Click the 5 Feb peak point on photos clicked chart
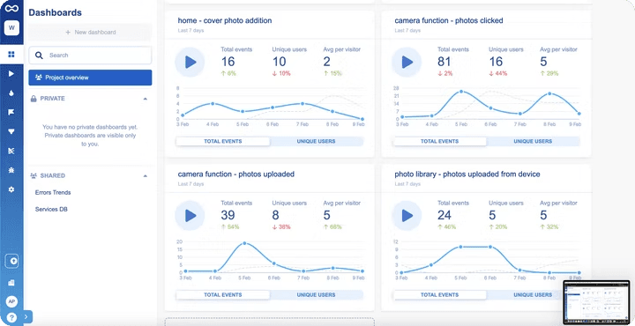The height and width of the screenshot is (326, 635). pos(461,92)
